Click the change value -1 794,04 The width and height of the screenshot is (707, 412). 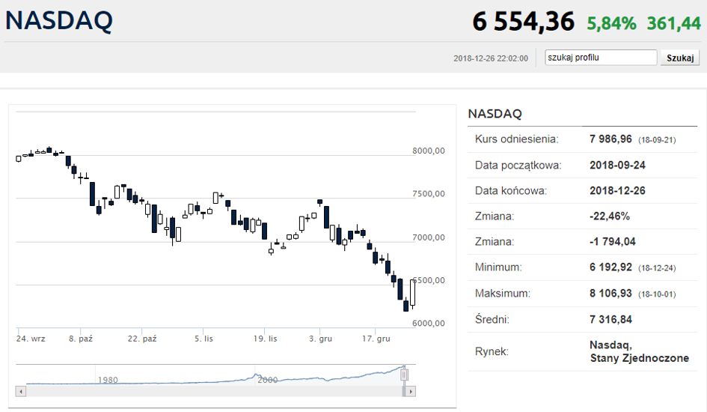click(612, 242)
